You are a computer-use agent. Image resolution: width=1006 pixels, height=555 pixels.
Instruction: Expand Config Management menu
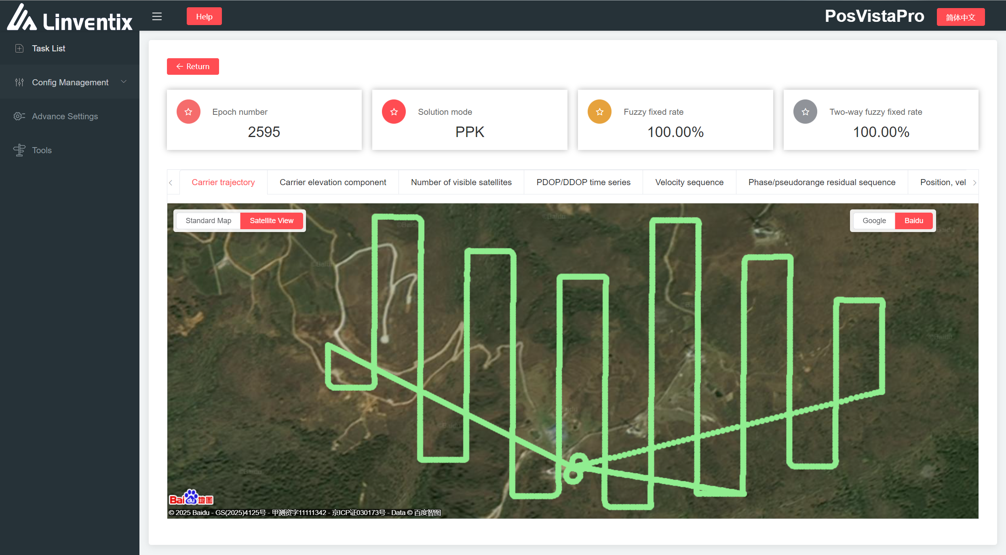[x=70, y=82]
